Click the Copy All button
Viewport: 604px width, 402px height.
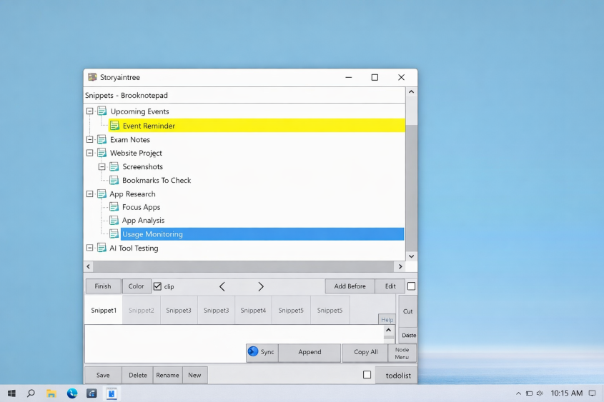click(x=365, y=352)
